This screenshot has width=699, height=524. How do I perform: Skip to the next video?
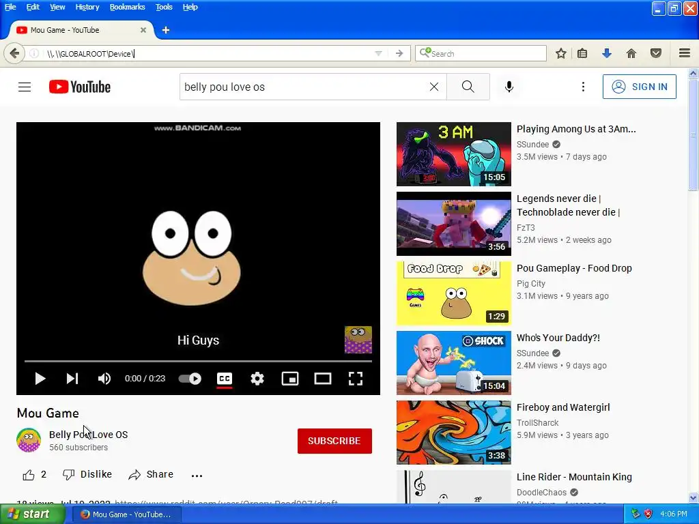(72, 378)
